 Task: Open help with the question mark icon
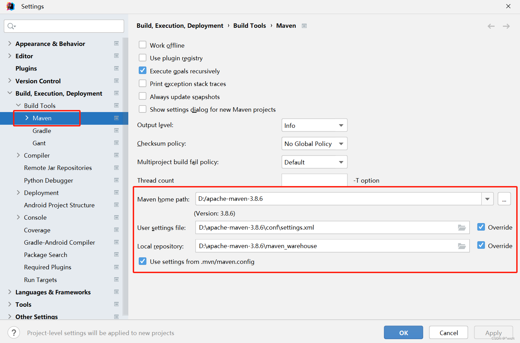point(14,333)
